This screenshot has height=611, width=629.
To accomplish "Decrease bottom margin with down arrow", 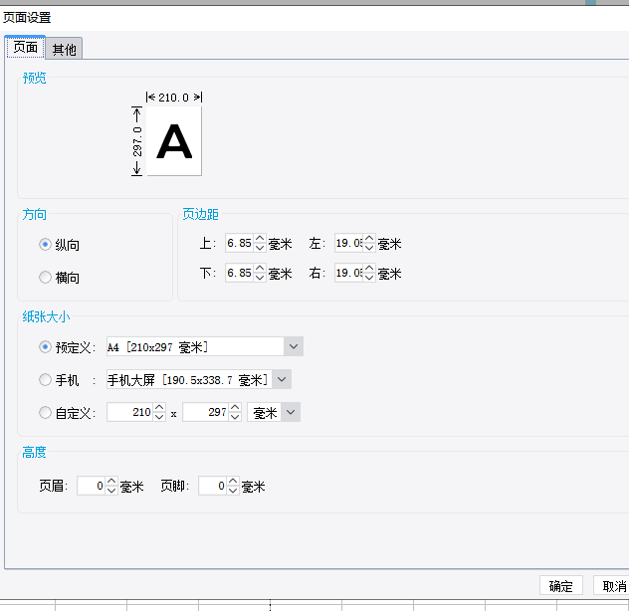I will [260, 278].
